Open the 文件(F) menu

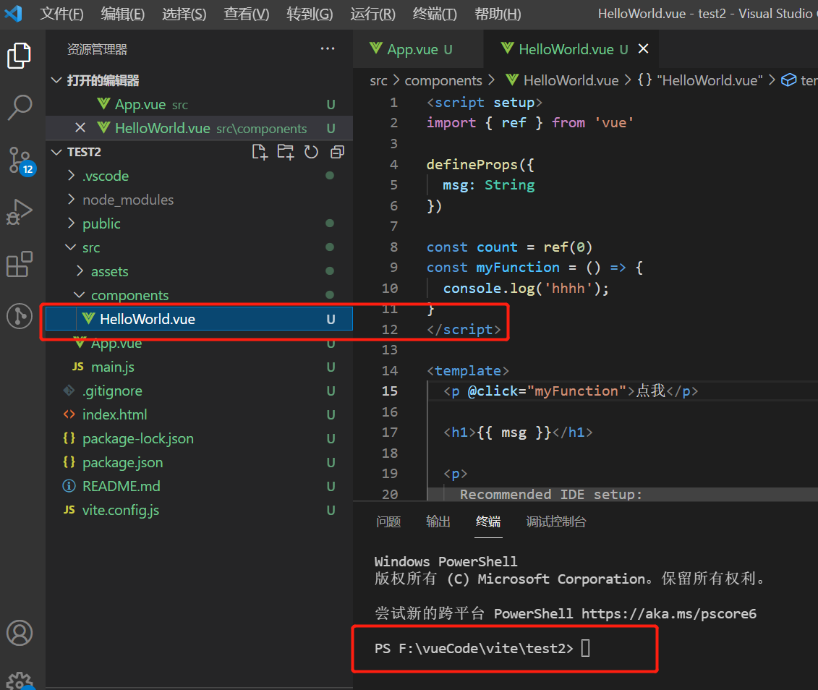[x=61, y=14]
